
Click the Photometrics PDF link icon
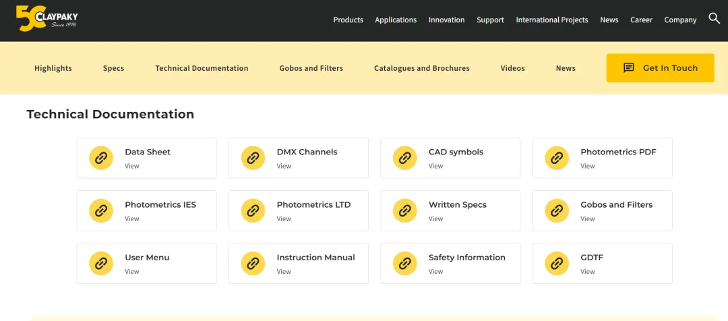557,158
